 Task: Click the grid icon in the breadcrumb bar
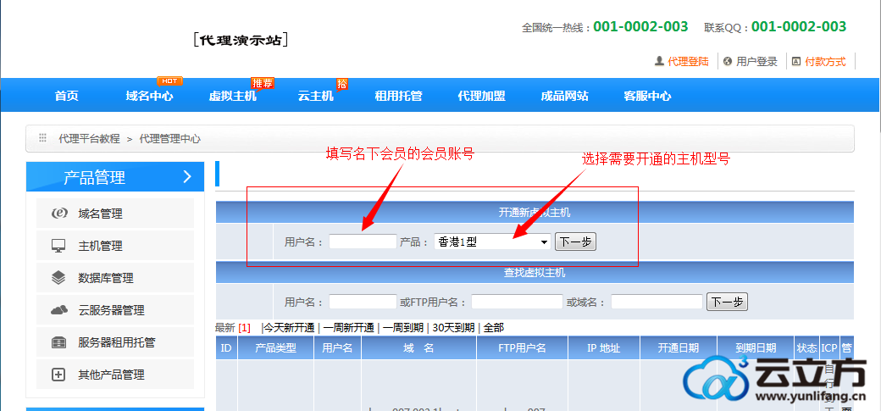coord(42,138)
